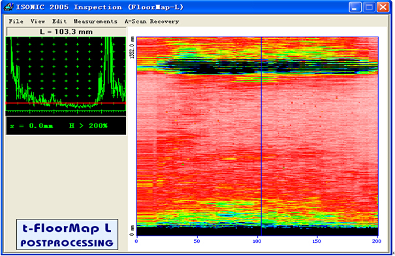Click the black strip at map bottom

[257, 231]
